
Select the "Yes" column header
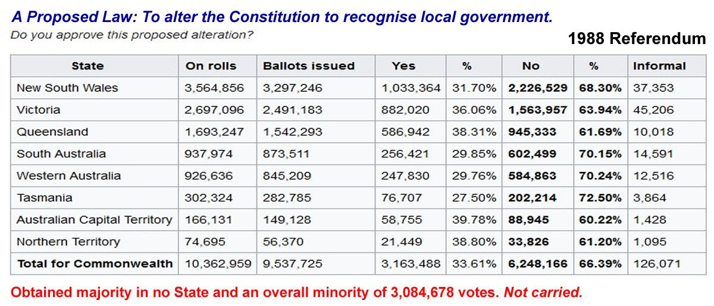403,66
